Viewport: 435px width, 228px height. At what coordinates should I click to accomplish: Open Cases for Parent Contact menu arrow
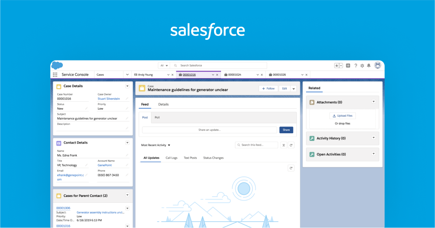(x=127, y=195)
